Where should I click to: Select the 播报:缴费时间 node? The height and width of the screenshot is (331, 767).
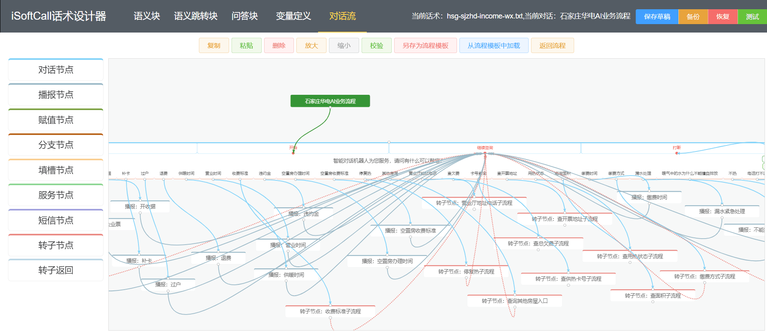coord(649,197)
